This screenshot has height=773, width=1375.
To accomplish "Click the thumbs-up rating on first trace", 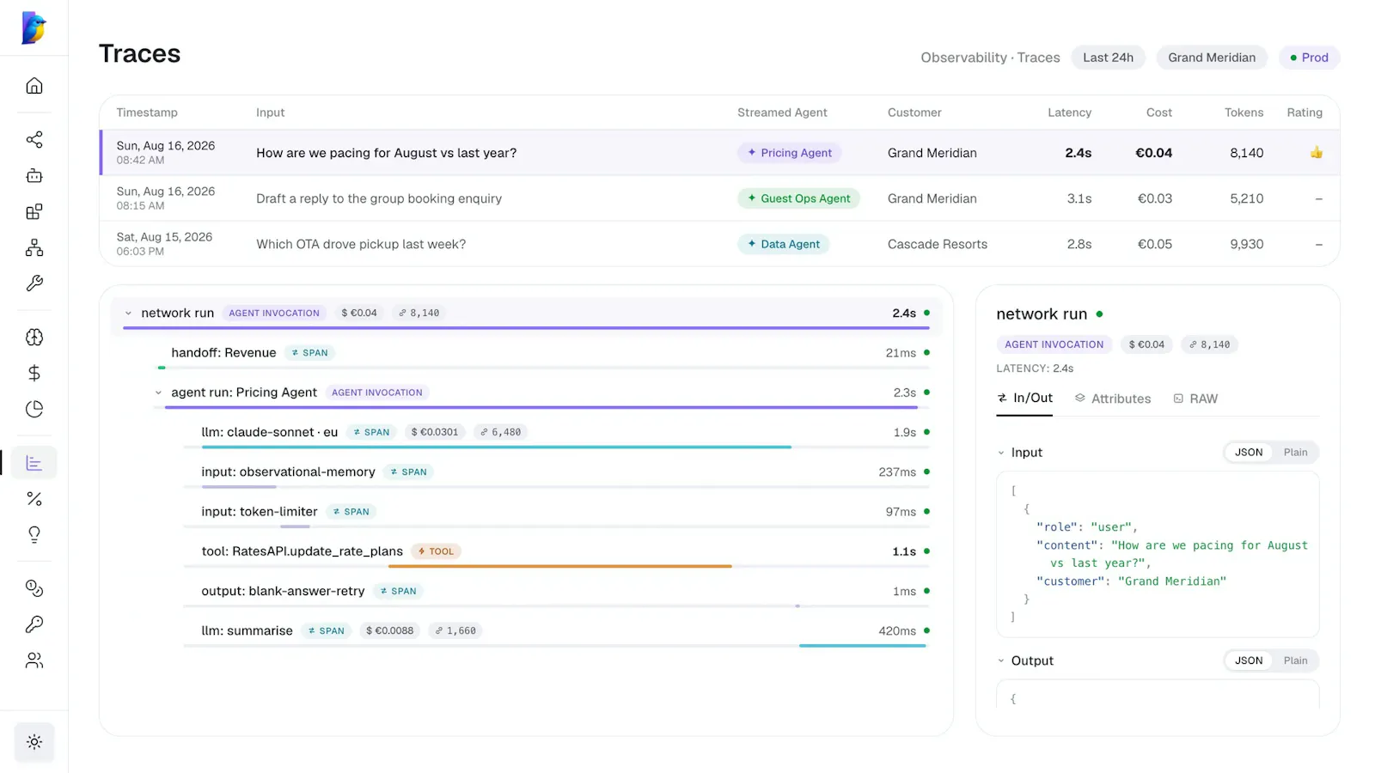I will [x=1317, y=153].
